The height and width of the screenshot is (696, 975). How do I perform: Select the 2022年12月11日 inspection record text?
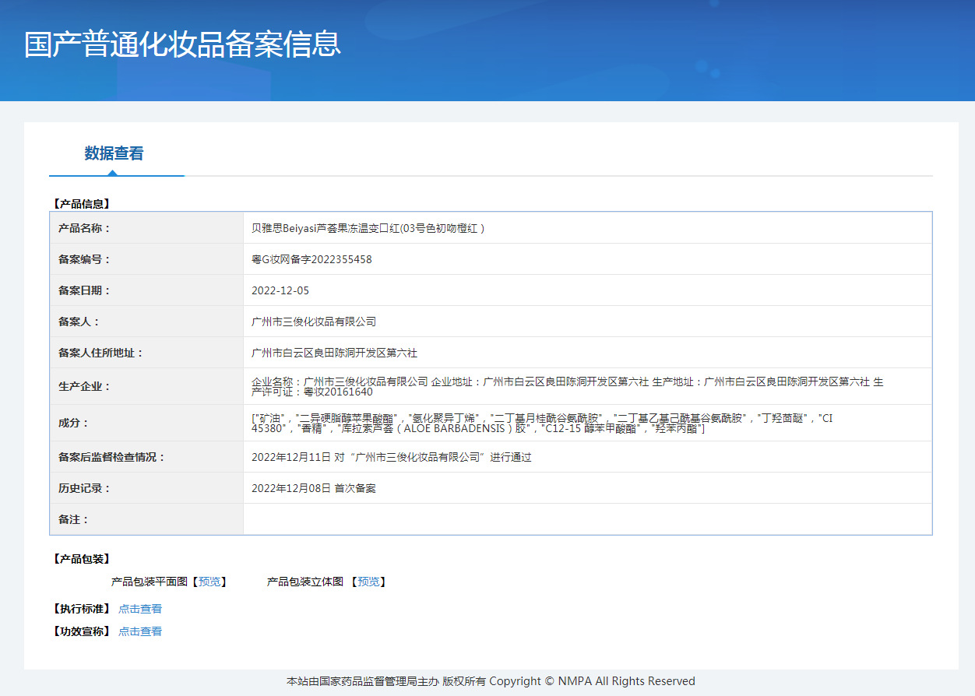point(392,457)
